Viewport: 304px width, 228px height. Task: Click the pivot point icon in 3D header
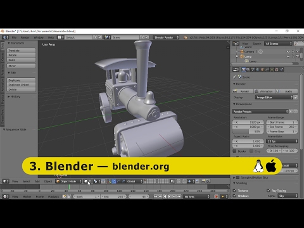point(96,181)
